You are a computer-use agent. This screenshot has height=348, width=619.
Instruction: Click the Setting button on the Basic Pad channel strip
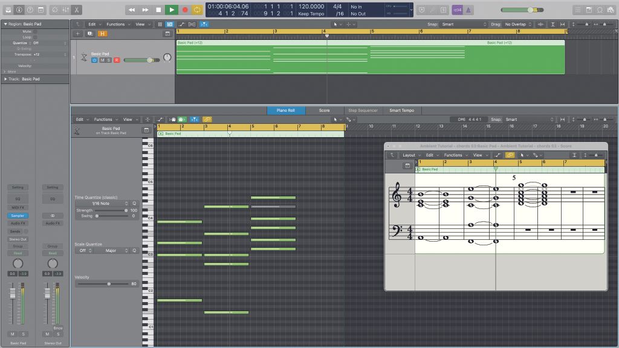click(18, 187)
